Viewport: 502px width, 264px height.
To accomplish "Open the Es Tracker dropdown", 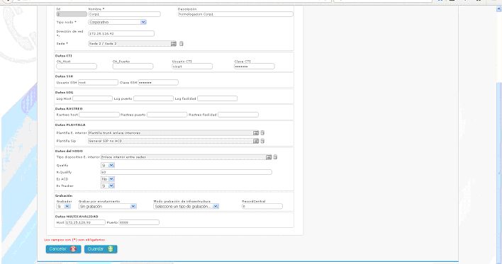I will pos(108,185).
